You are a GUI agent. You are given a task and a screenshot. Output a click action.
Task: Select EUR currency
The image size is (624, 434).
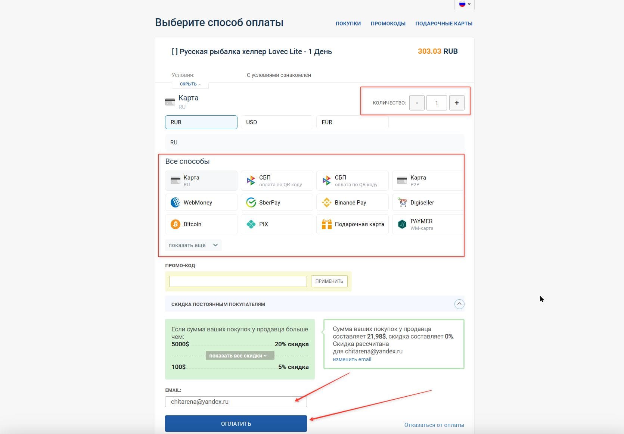tap(352, 122)
